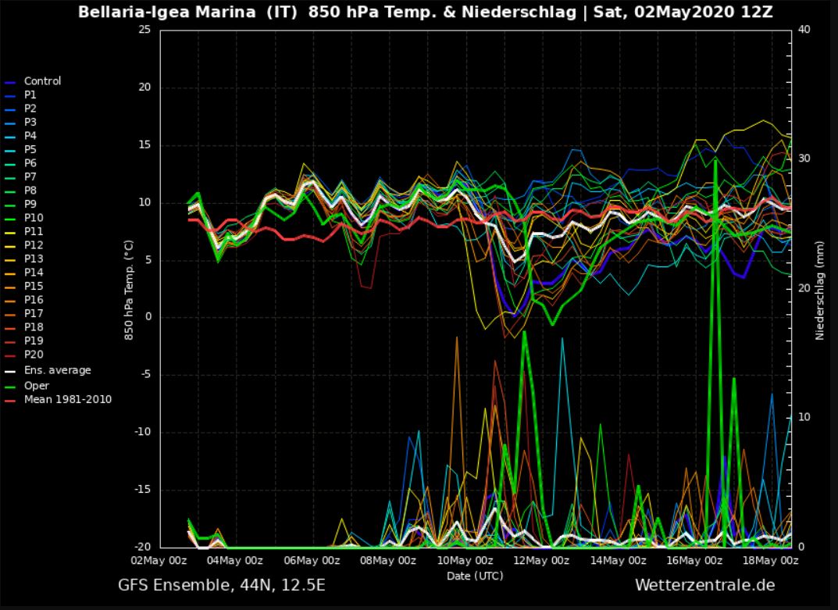Click the Control legend label
The height and width of the screenshot is (610, 838).
(x=42, y=81)
